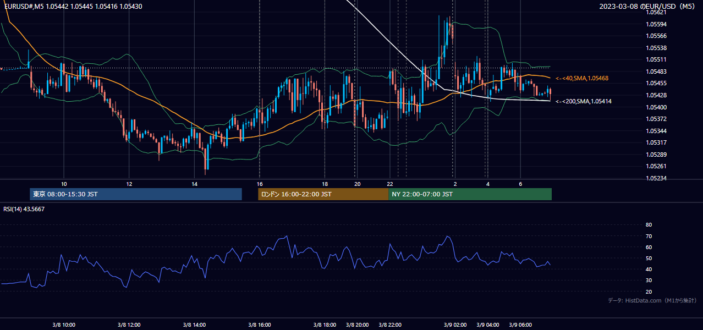Image resolution: width=703 pixels, height=330 pixels.
Task: Select the NY 22:00-07:00 JST session bar
Action: pos(470,194)
